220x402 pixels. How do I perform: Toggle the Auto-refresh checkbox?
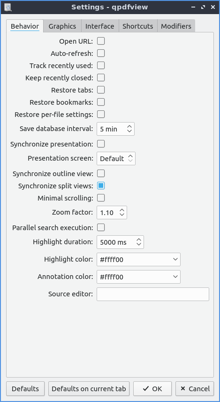[x=101, y=54]
